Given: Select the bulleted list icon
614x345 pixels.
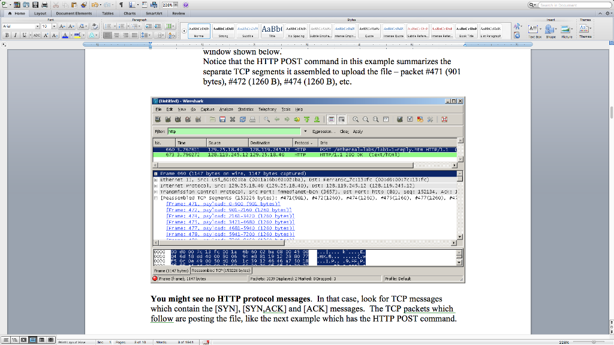Looking at the screenshot, I should [x=109, y=26].
